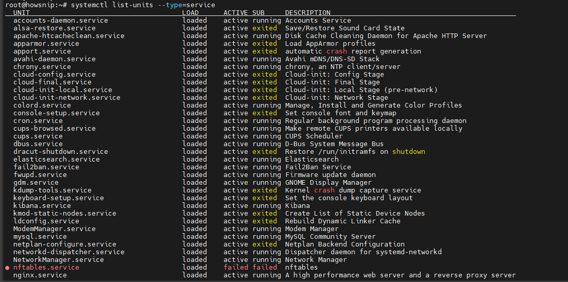Select kmod-static-nodes.service unit name
568x282 pixels.
pos(64,213)
